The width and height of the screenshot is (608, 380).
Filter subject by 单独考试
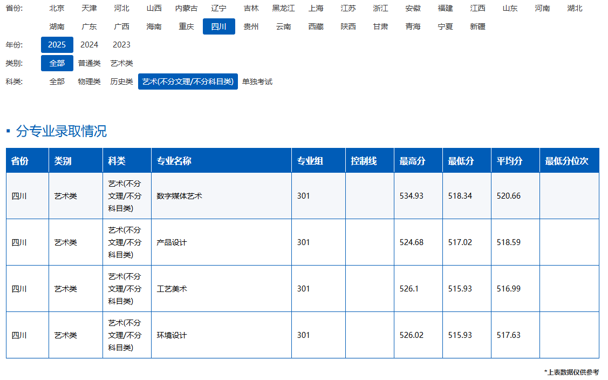(x=257, y=82)
